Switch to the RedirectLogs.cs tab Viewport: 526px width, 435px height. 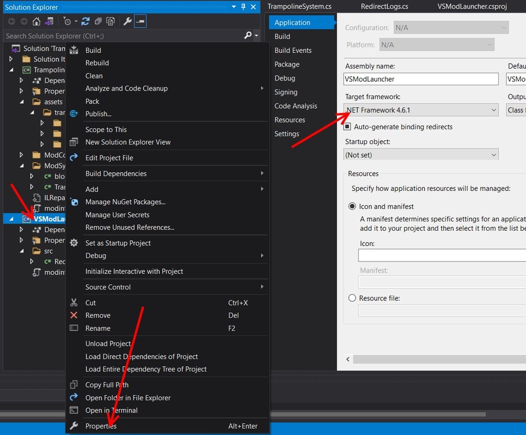point(384,6)
